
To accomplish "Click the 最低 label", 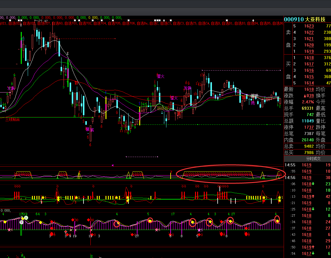I will pos(320,115).
